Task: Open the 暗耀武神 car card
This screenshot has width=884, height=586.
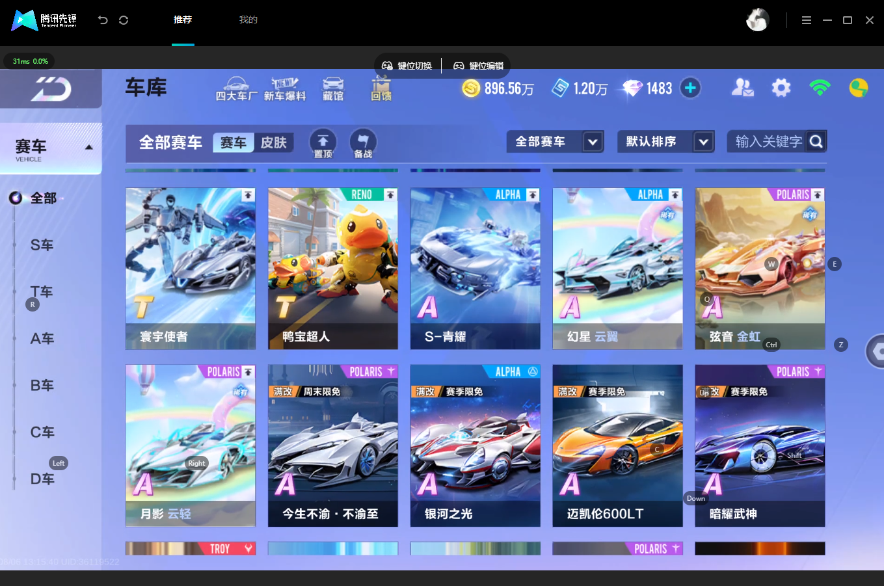Action: pyautogui.click(x=760, y=446)
